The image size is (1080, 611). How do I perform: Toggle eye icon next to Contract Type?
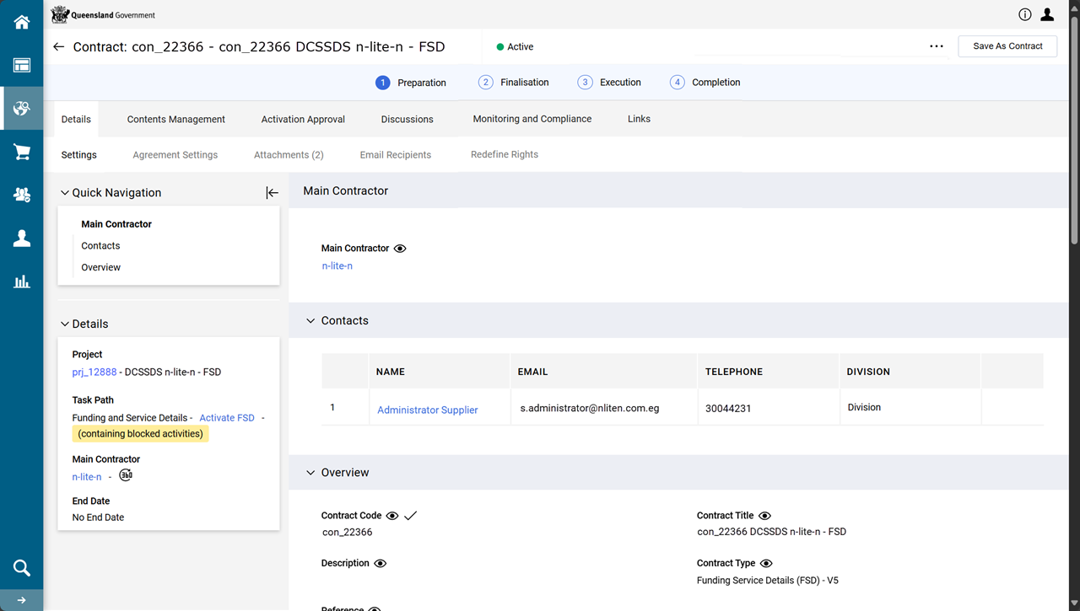tap(766, 563)
